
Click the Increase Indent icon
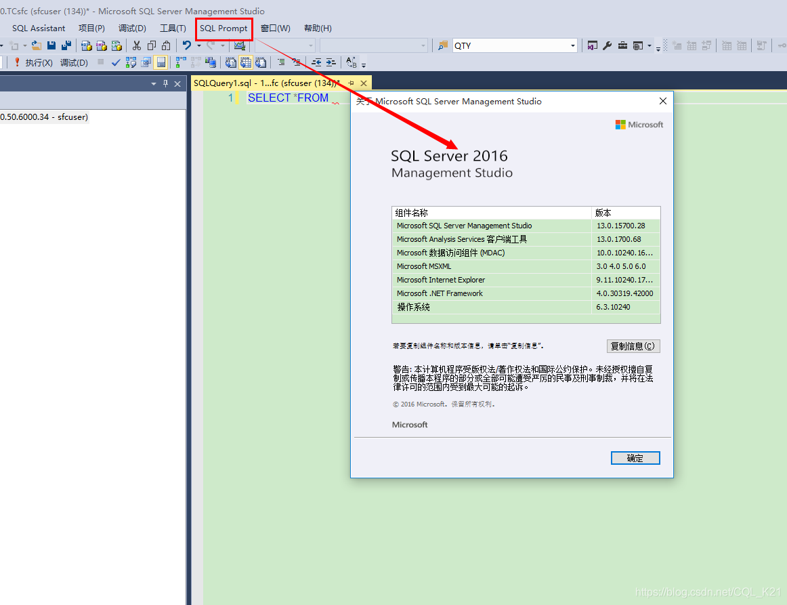[x=331, y=62]
